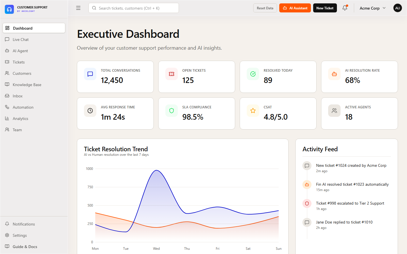
Task: Click the SLA Compliance shield icon
Action: tap(172, 111)
